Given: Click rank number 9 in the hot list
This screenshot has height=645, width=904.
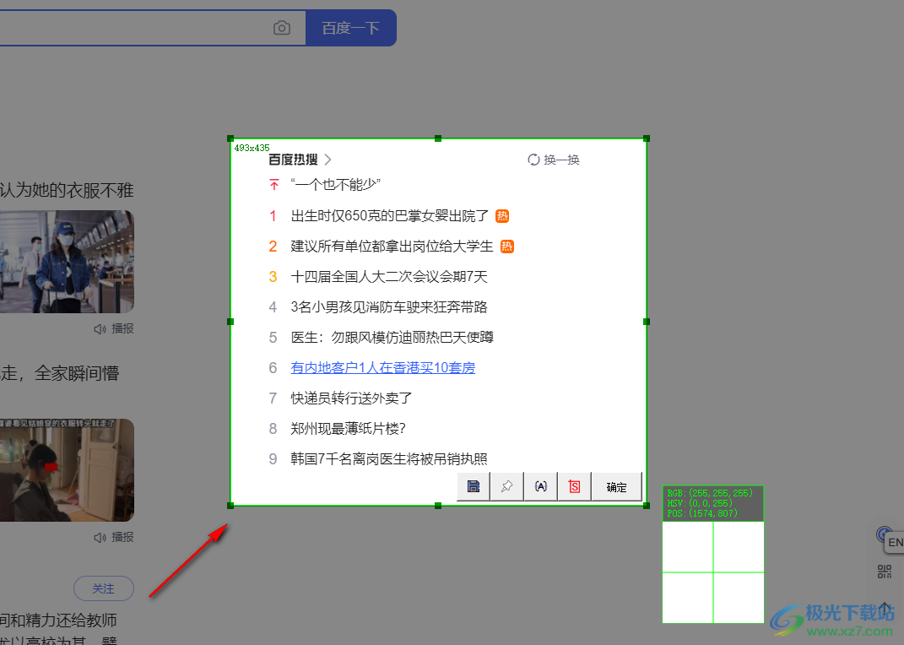Looking at the screenshot, I should (x=273, y=459).
